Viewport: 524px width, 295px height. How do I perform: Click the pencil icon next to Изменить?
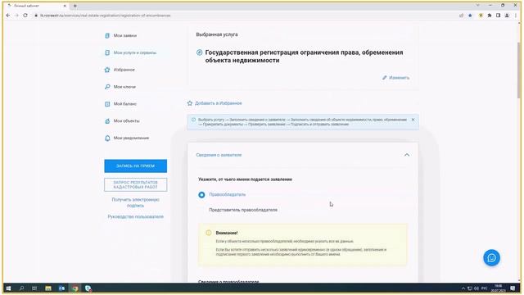coord(385,78)
